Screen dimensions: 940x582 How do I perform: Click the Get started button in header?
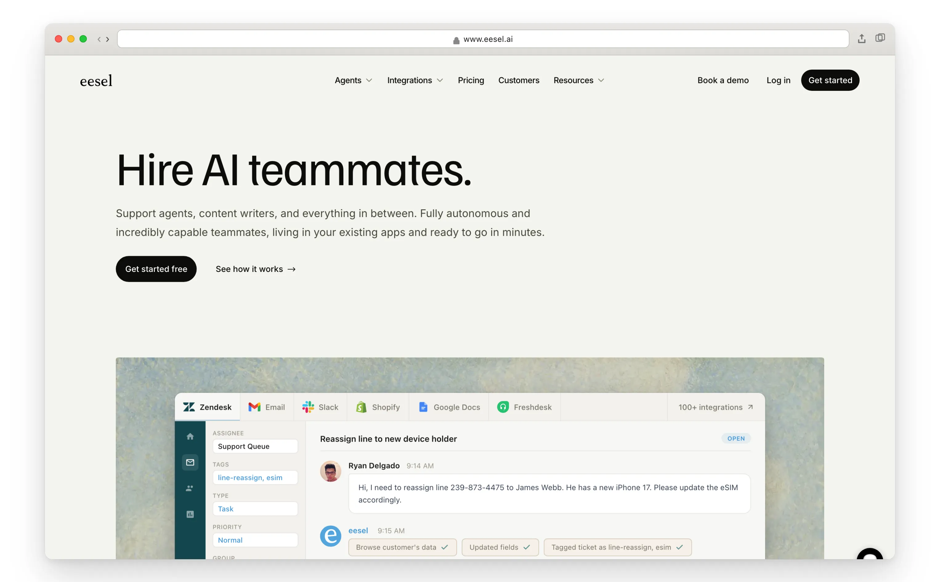[830, 80]
